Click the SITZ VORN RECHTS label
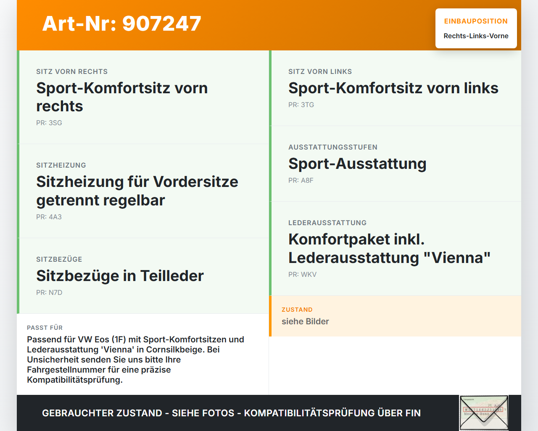This screenshot has height=431, width=538. [72, 72]
